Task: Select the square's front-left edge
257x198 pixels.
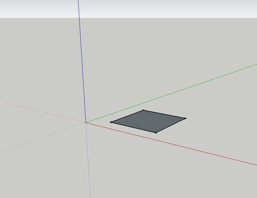Action: (x=133, y=127)
